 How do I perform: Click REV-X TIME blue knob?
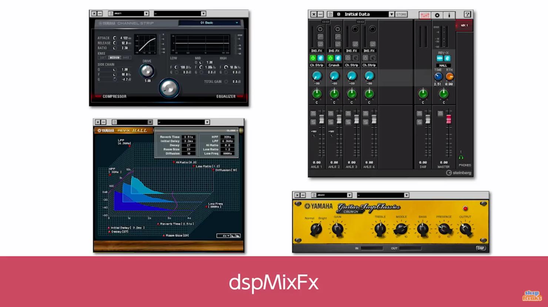438,76
